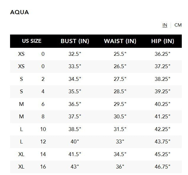Select the size 16 cell
188x175 pixels.
coord(43,167)
